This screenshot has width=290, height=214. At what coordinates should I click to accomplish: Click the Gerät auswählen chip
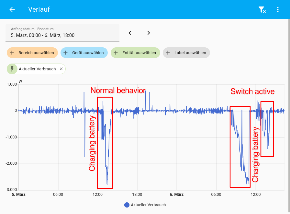84,53
